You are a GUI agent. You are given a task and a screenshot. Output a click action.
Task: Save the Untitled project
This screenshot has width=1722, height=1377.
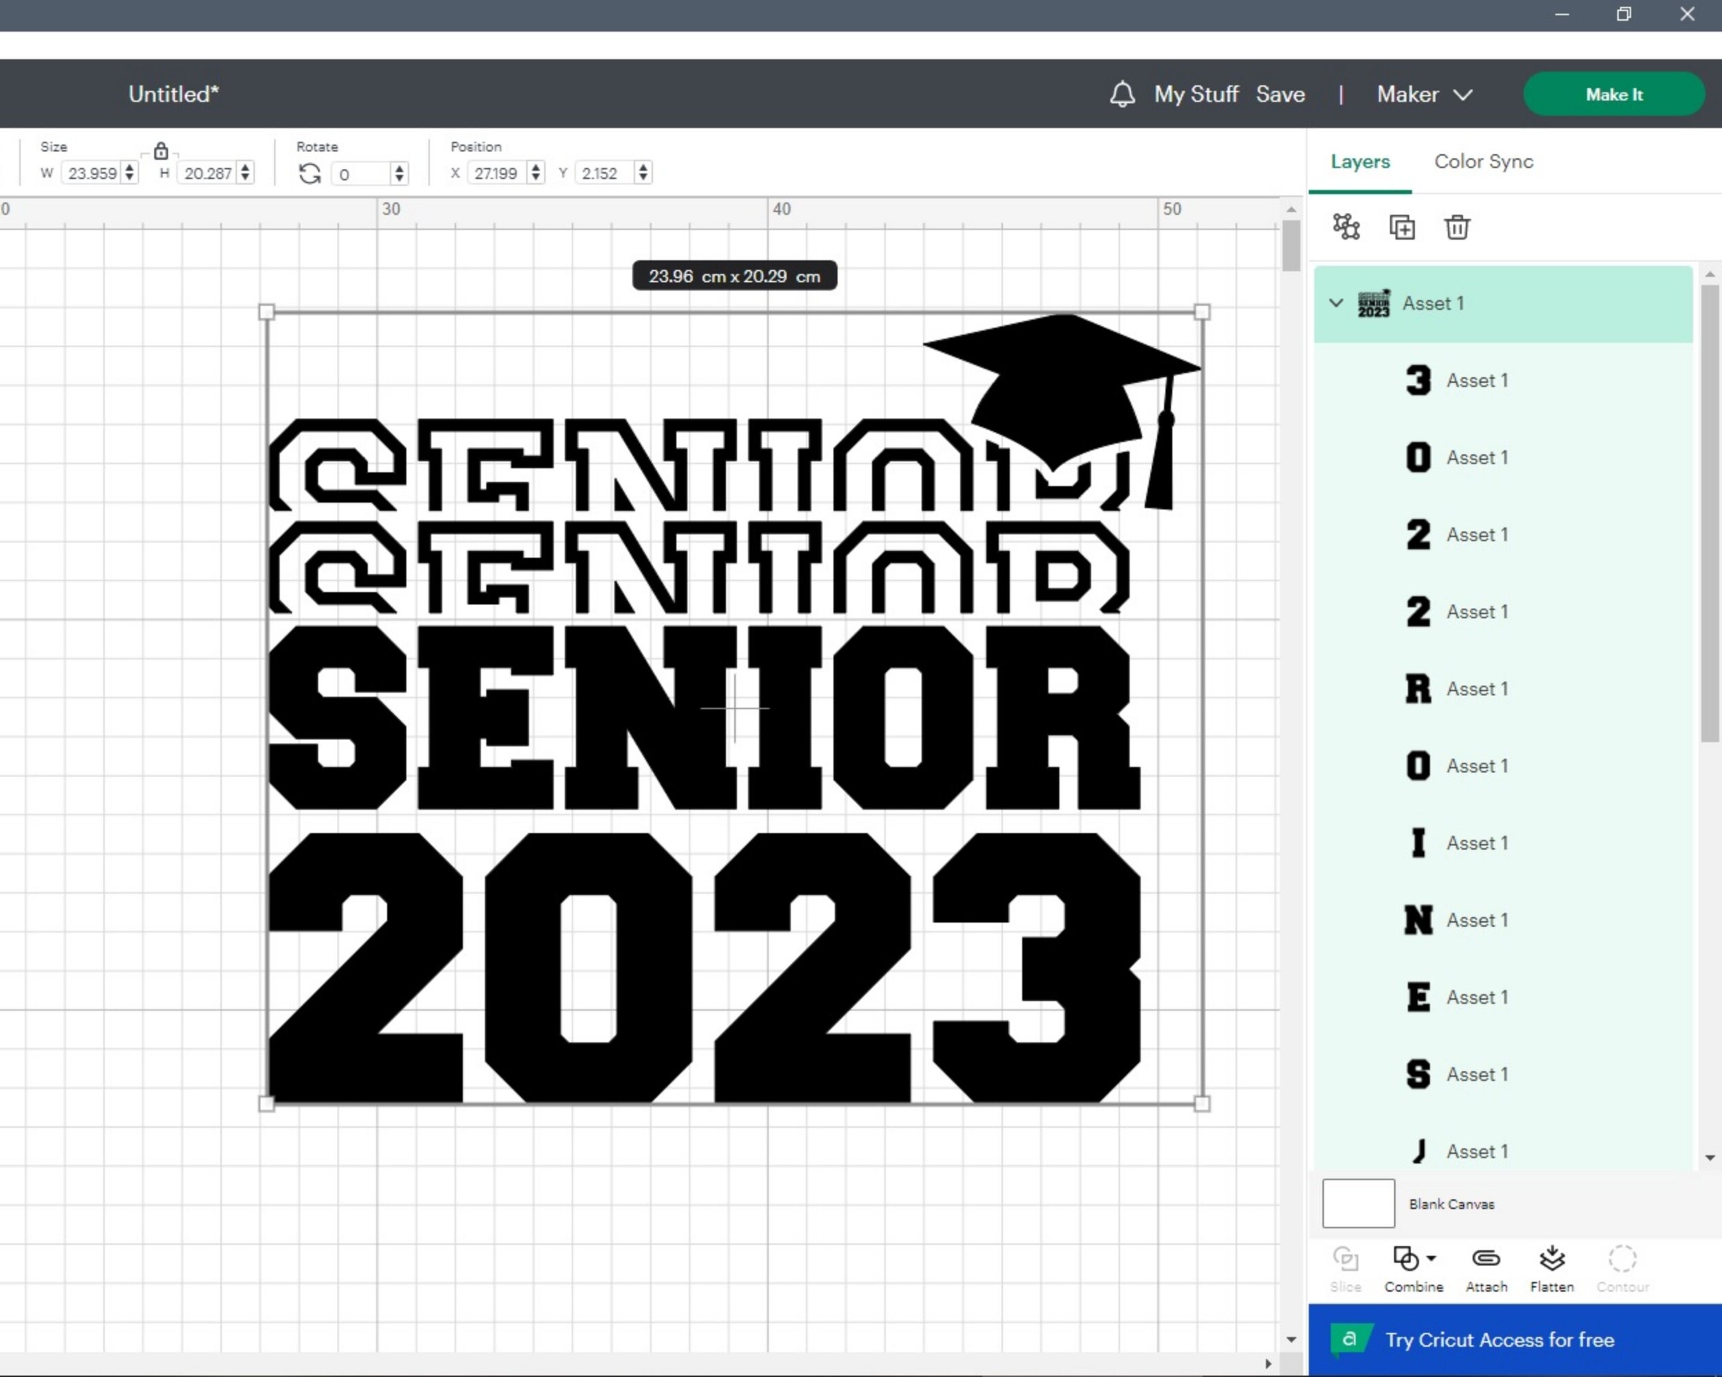[1280, 94]
